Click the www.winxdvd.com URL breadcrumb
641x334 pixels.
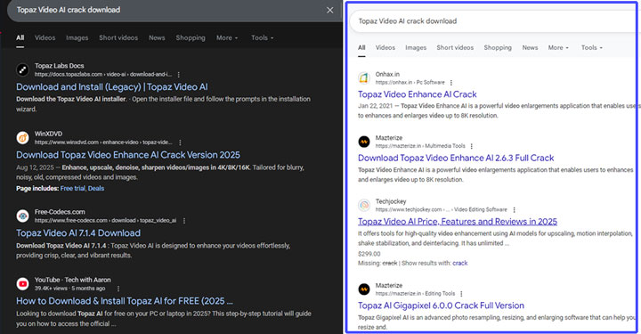click(x=103, y=143)
